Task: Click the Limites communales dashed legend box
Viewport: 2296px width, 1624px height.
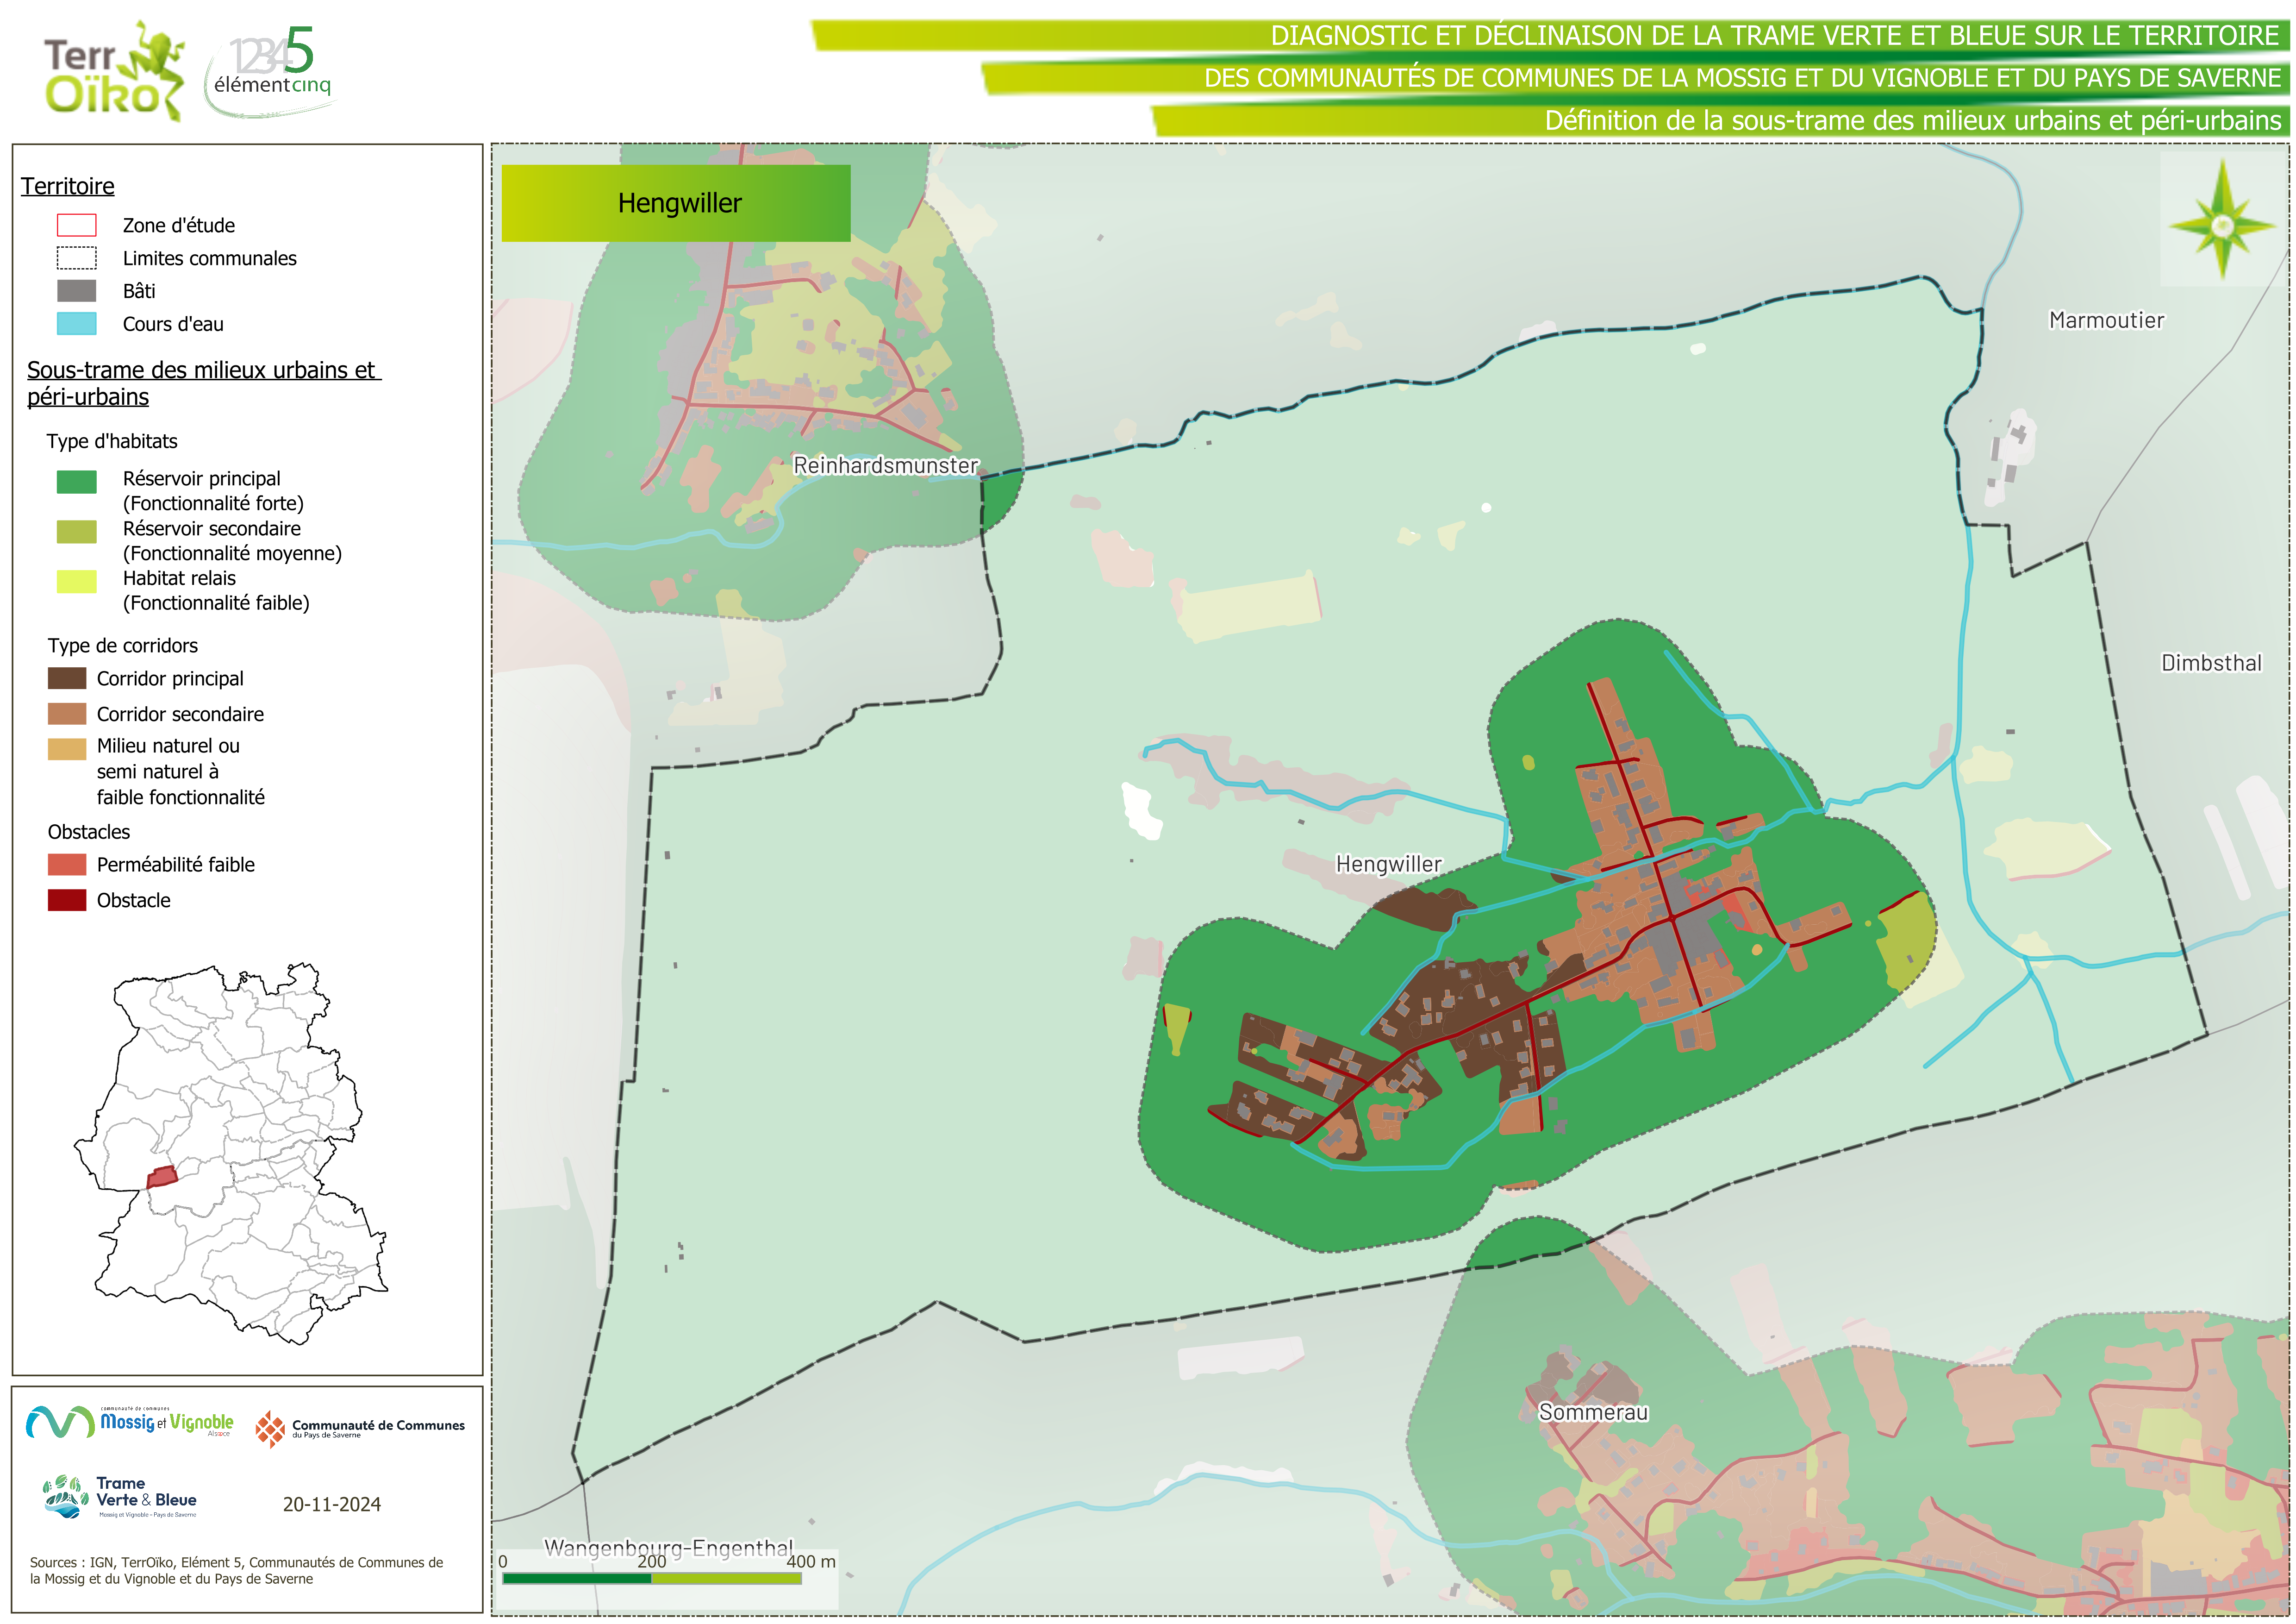Action: point(77,258)
